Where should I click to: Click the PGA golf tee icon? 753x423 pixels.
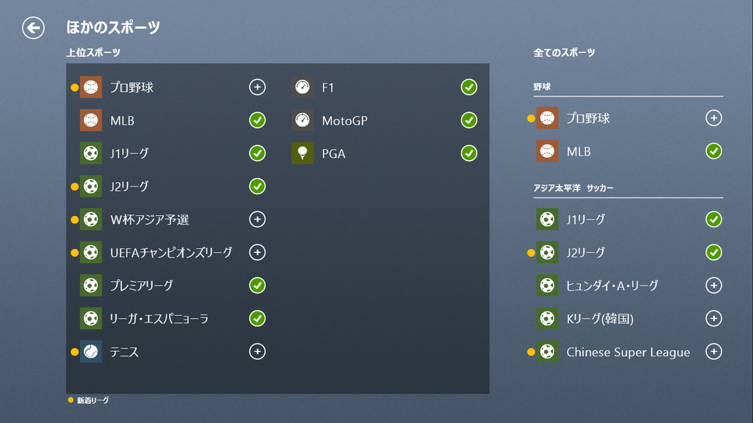point(302,153)
